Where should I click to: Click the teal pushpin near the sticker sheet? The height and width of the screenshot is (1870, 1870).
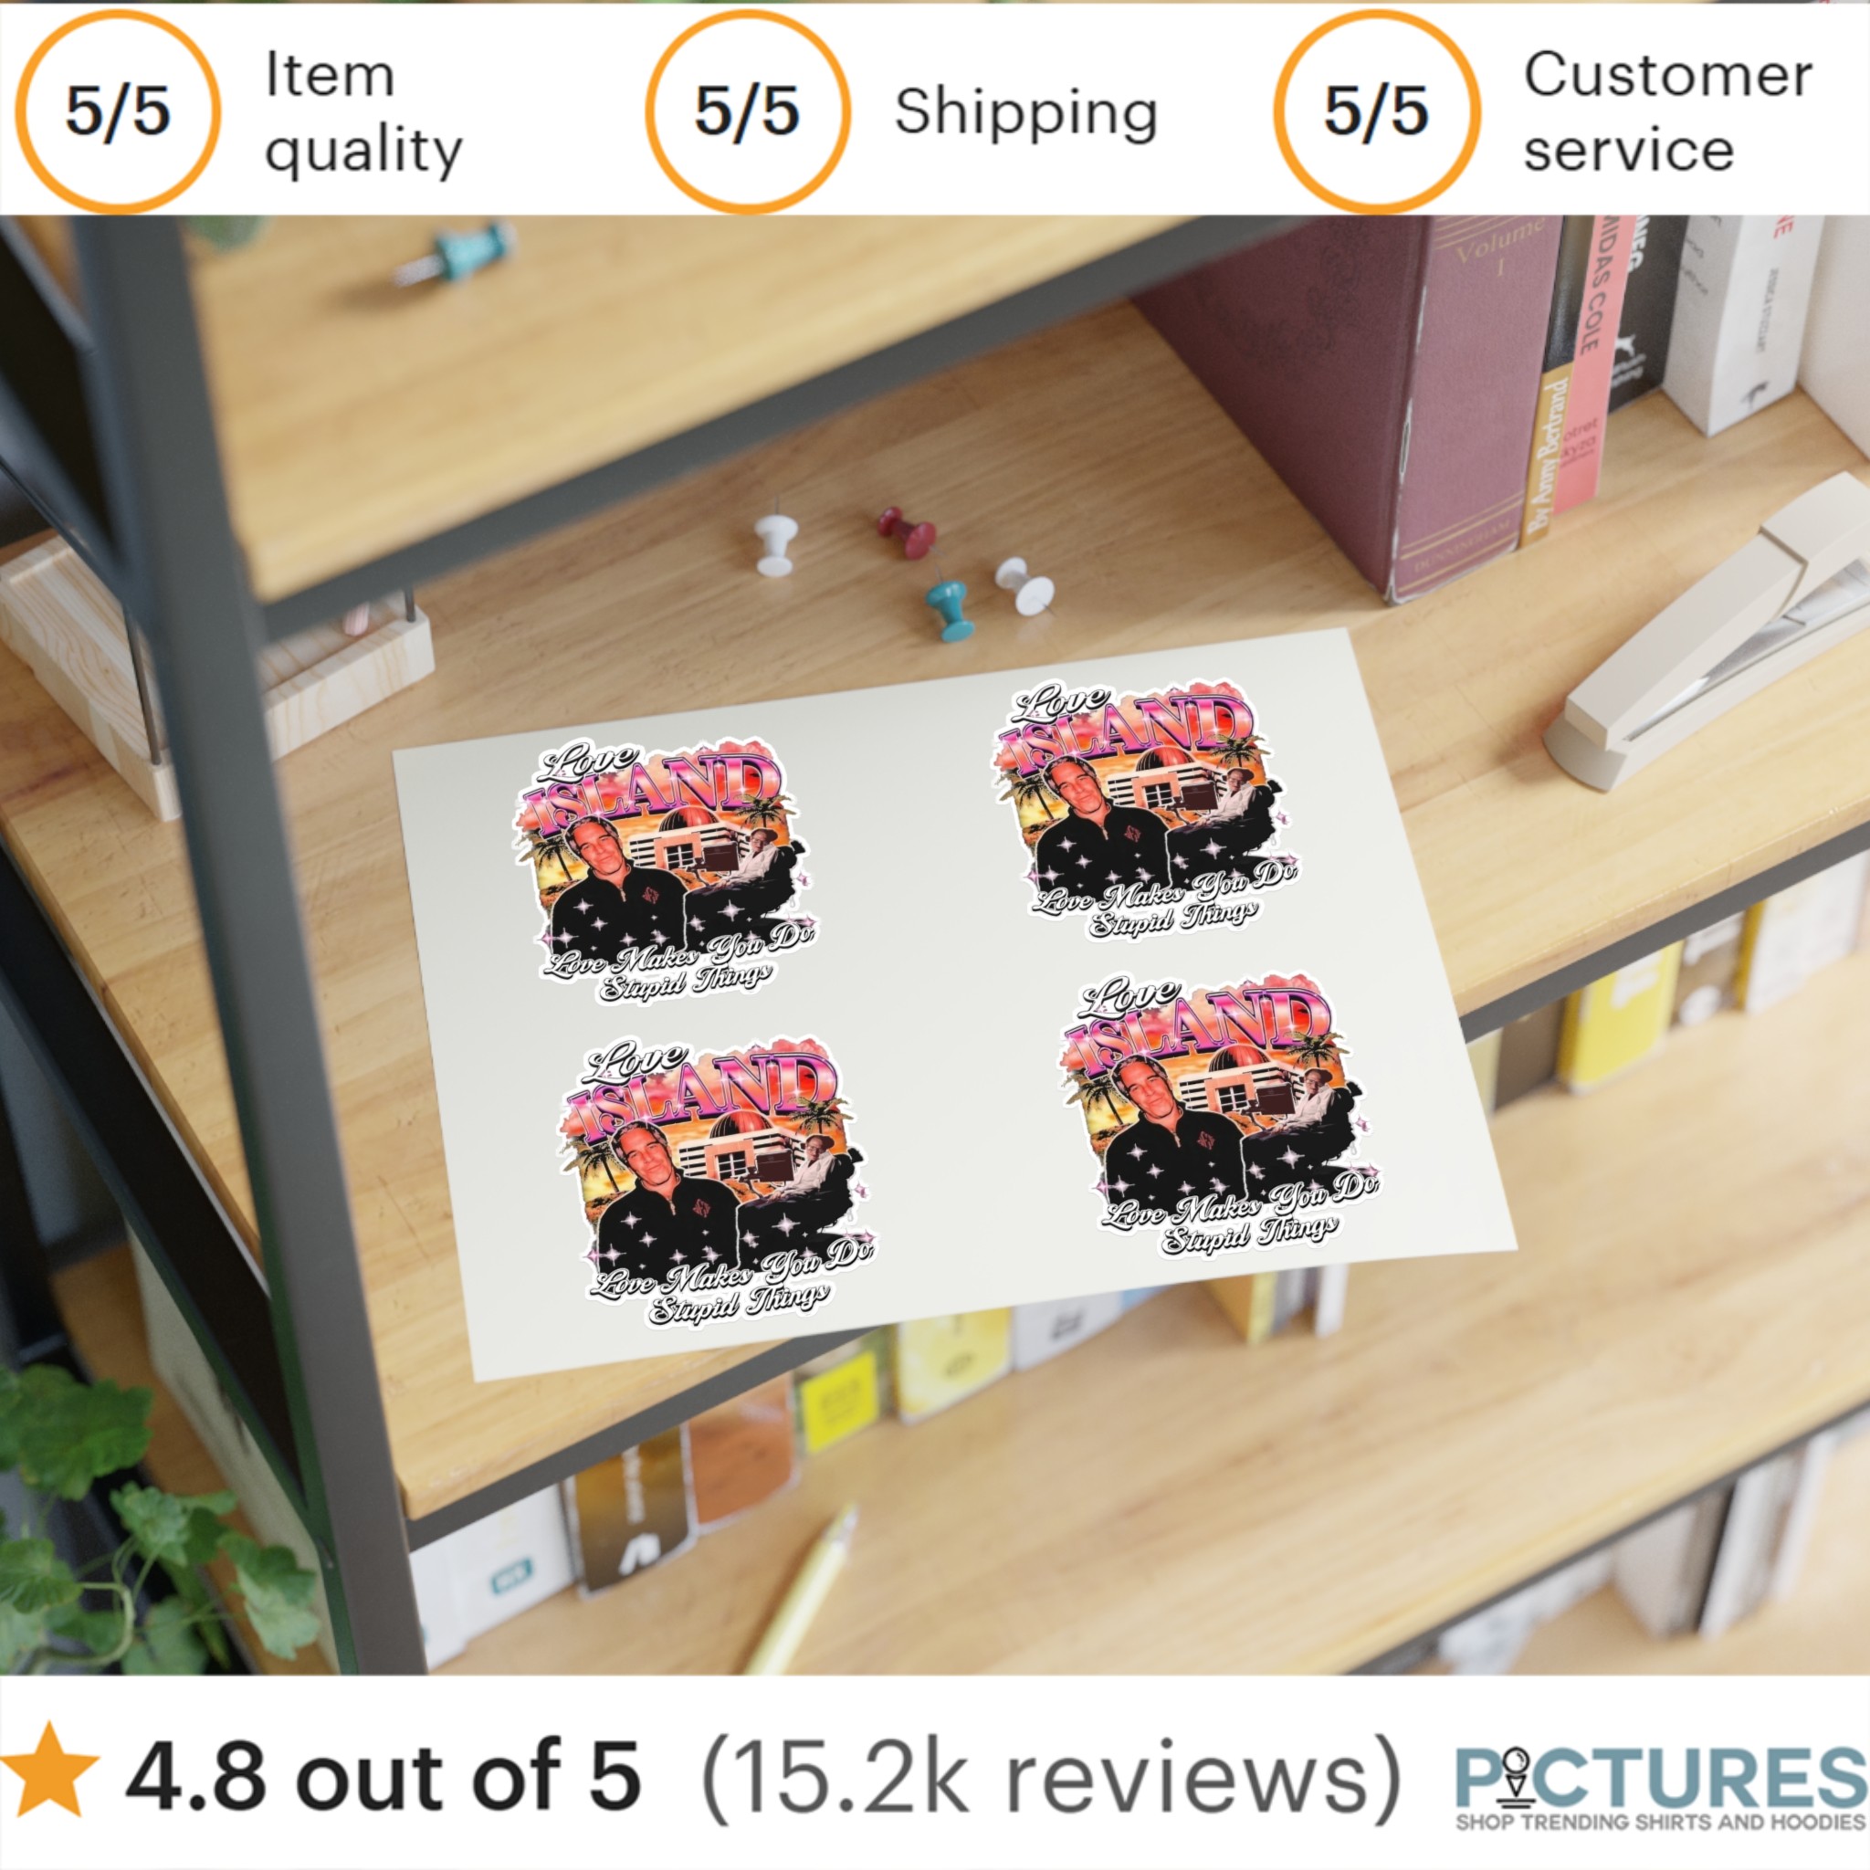(950, 608)
